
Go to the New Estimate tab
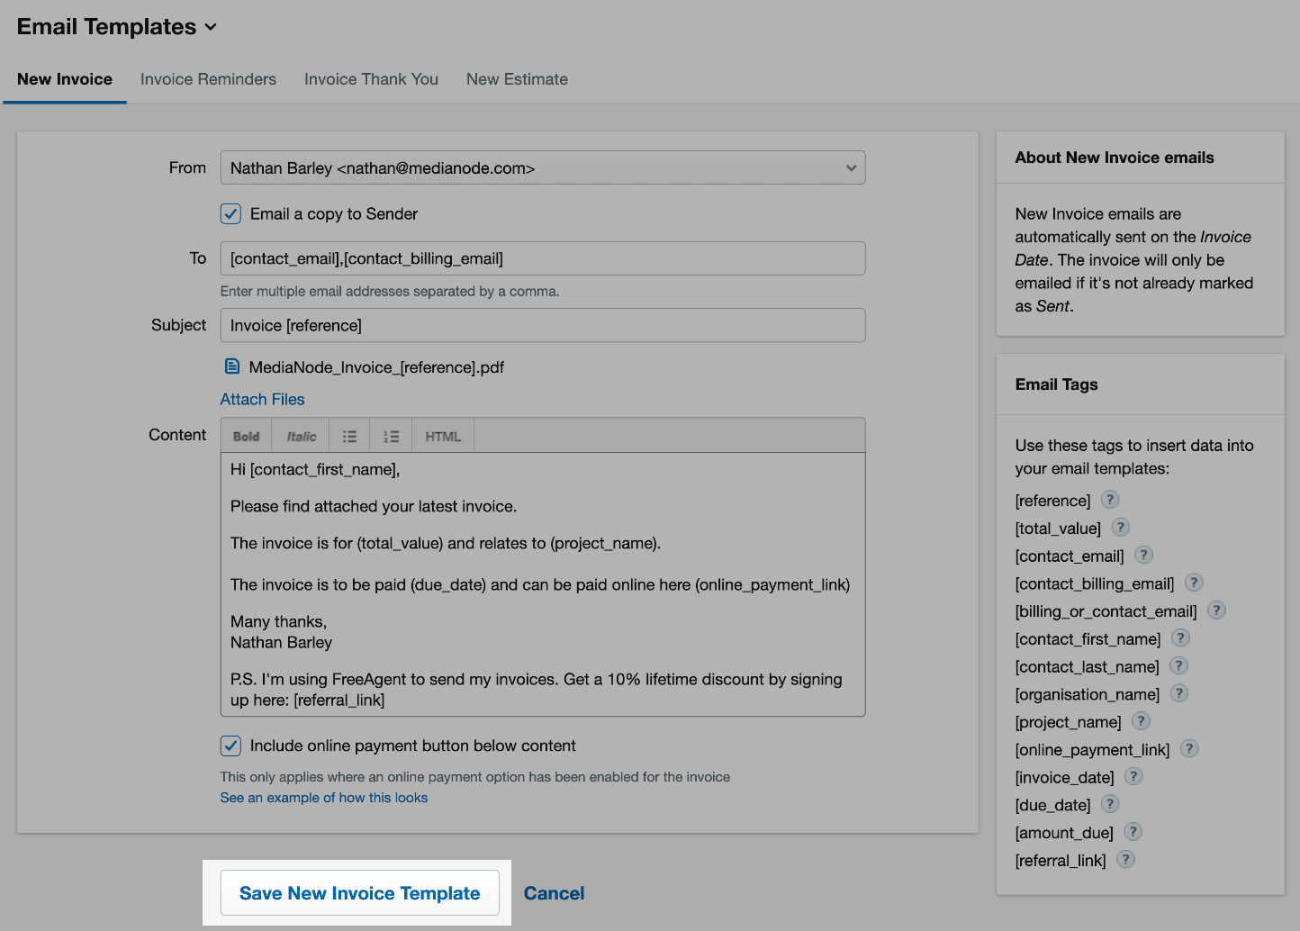pyautogui.click(x=517, y=79)
